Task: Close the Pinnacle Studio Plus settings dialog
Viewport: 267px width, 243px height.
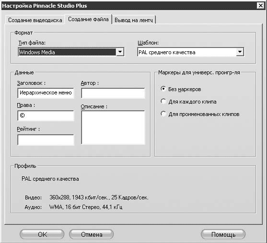Action: coord(261,6)
